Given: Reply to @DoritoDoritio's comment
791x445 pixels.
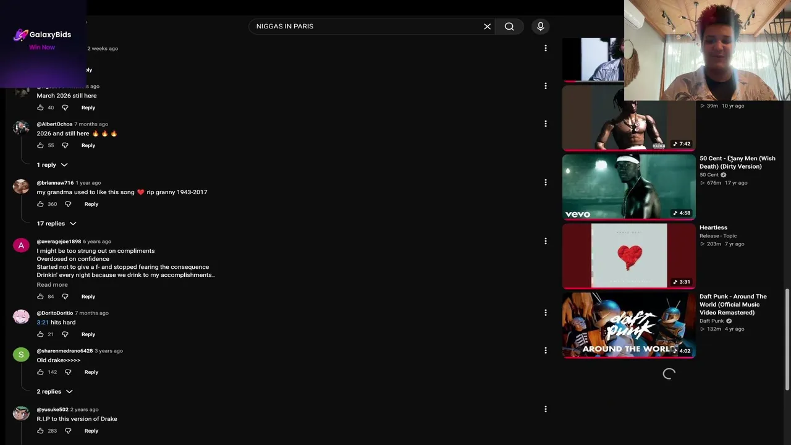Looking at the screenshot, I should click(88, 334).
